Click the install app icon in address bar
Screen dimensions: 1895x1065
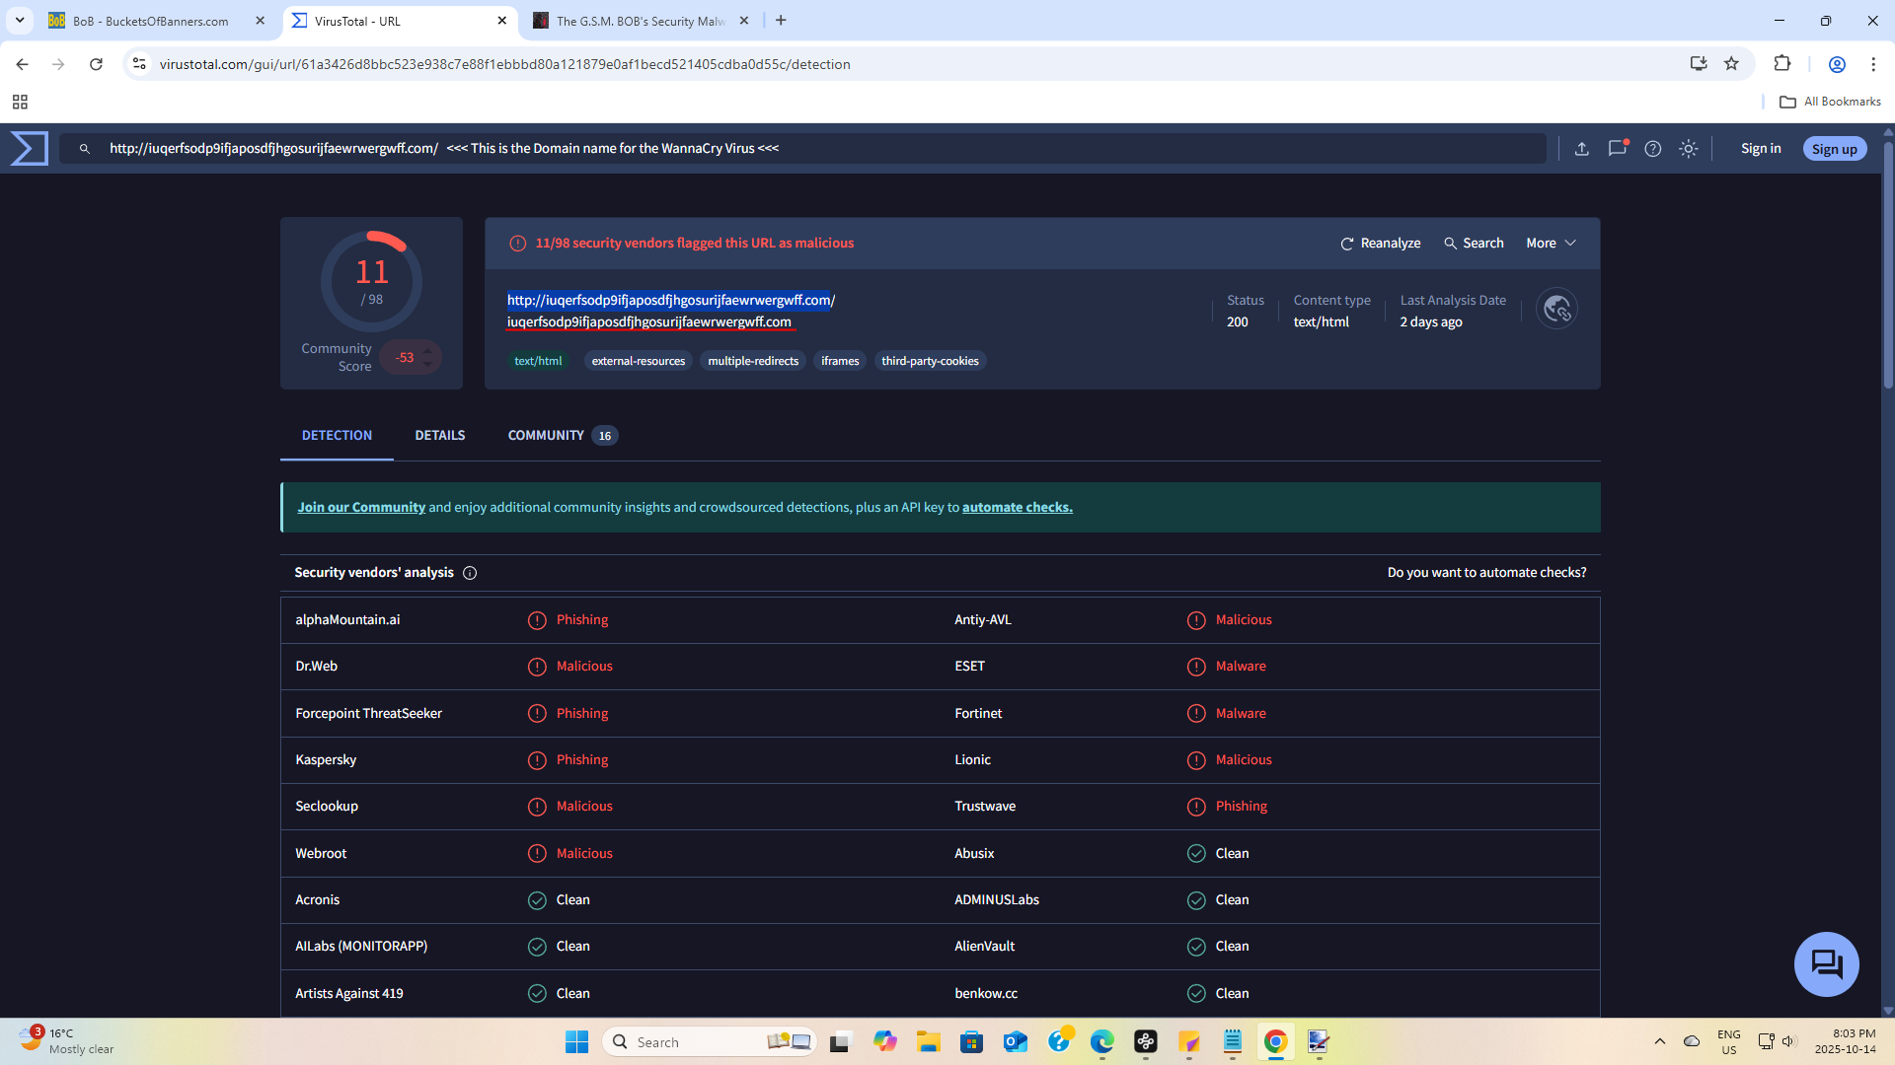coord(1699,64)
